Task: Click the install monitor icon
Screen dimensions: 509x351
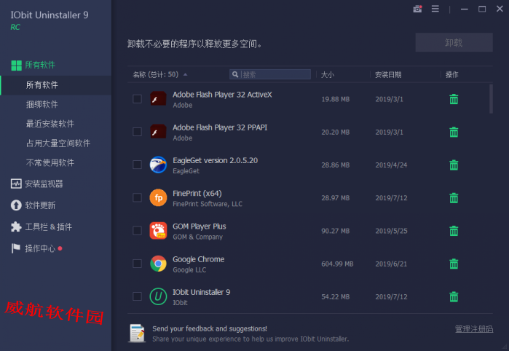Action: [x=16, y=184]
